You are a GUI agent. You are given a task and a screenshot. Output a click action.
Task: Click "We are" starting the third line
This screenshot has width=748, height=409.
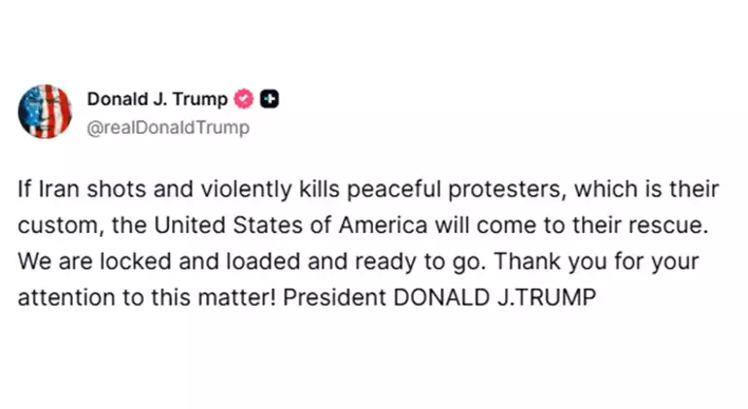pos(46,261)
